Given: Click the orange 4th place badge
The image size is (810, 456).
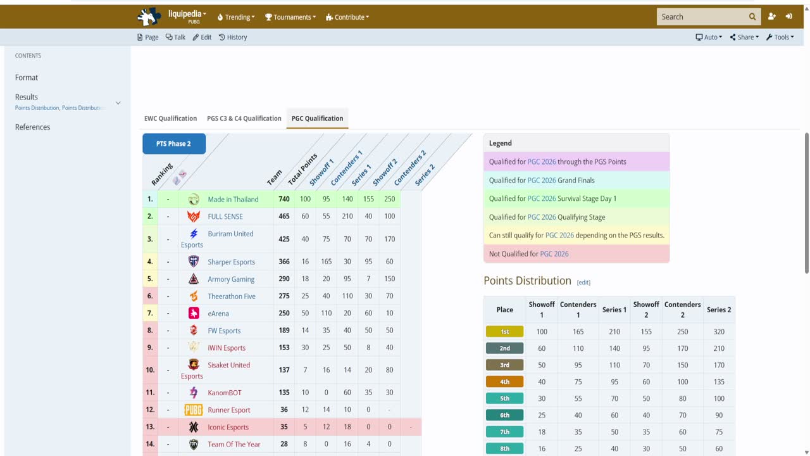Looking at the screenshot, I should pos(504,382).
